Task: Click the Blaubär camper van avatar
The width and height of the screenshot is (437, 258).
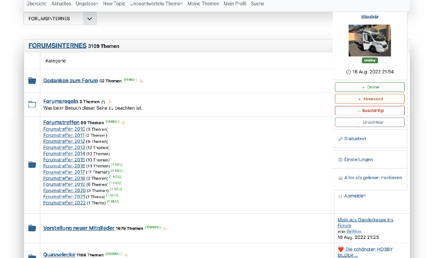Action: pyautogui.click(x=369, y=40)
